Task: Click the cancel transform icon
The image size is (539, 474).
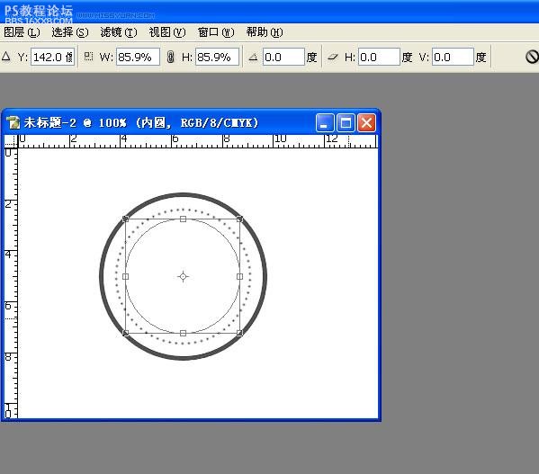Action: (x=532, y=57)
